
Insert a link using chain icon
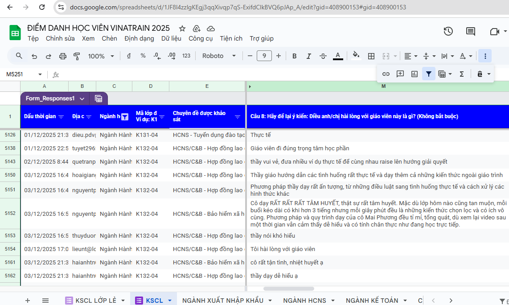pyautogui.click(x=386, y=74)
